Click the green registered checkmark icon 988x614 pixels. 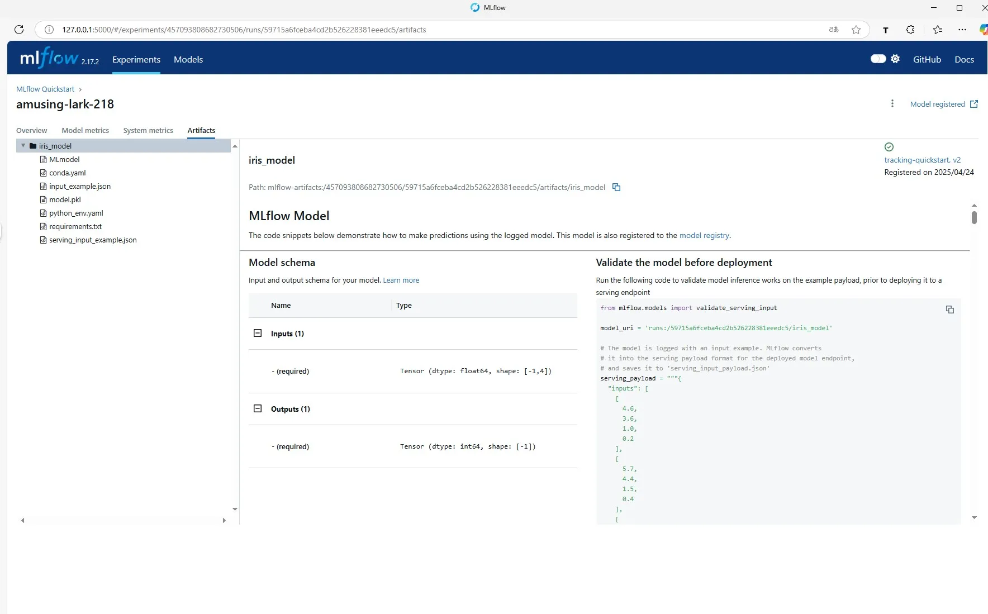click(888, 147)
